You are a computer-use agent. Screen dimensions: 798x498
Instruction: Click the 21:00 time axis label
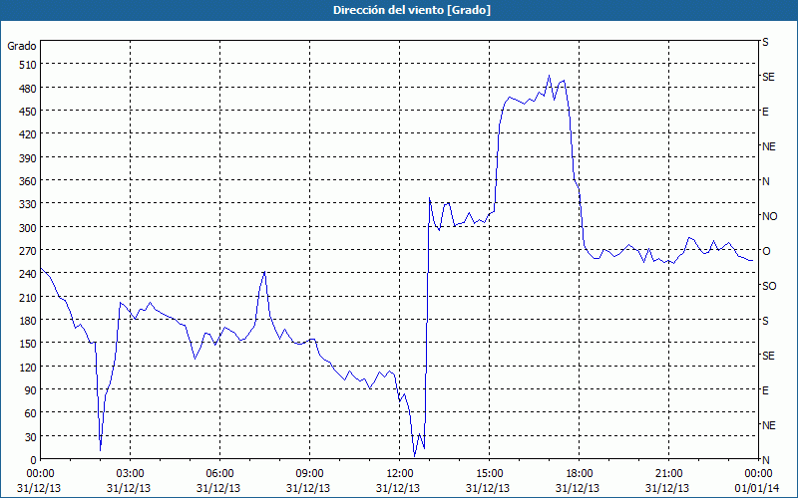(668, 474)
